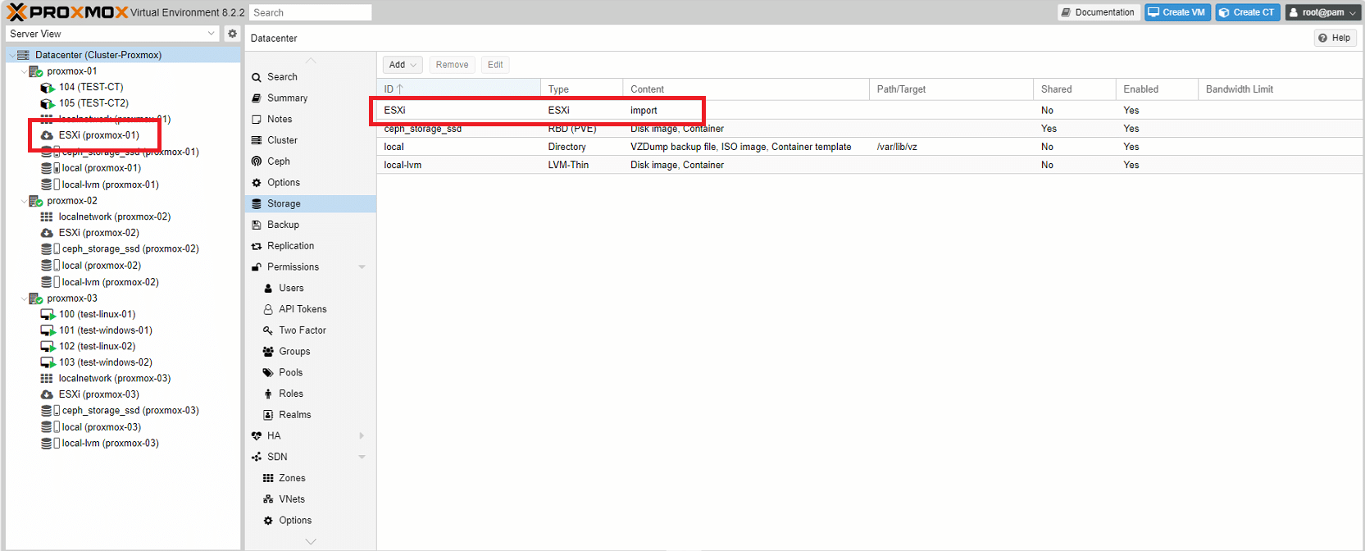Click the localnetwork (proxmox-02) grid icon
The width and height of the screenshot is (1365, 551).
tap(47, 216)
